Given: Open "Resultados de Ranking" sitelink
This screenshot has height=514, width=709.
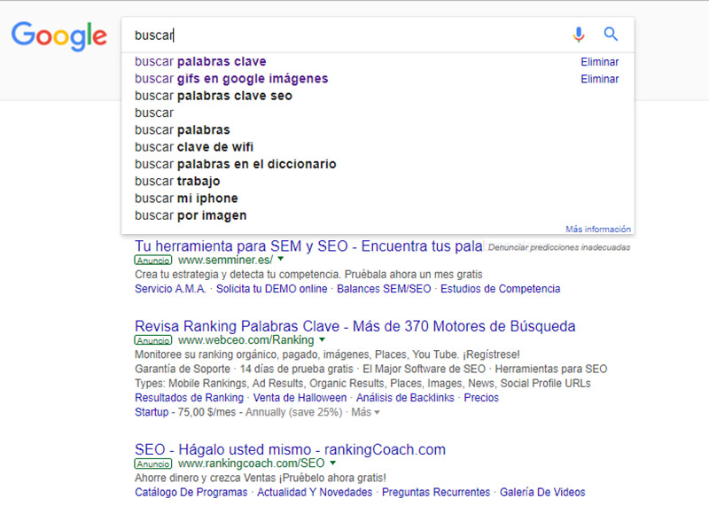Looking at the screenshot, I should pyautogui.click(x=189, y=398).
